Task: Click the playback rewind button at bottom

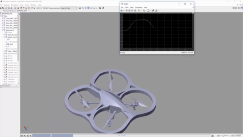Action: tap(22, 135)
